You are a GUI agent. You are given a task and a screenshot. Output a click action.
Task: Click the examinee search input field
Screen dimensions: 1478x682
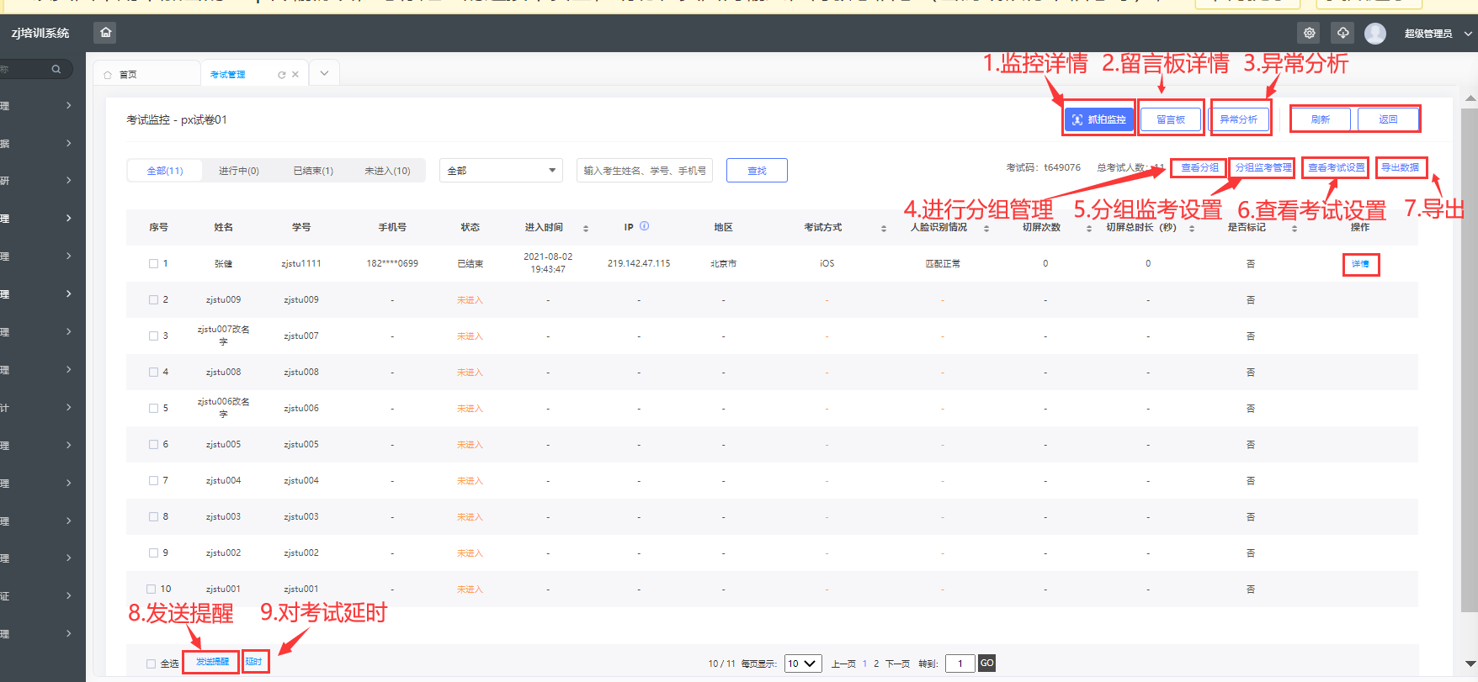(x=644, y=171)
